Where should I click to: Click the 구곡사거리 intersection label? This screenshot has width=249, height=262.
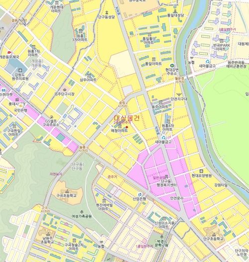[45, 209]
